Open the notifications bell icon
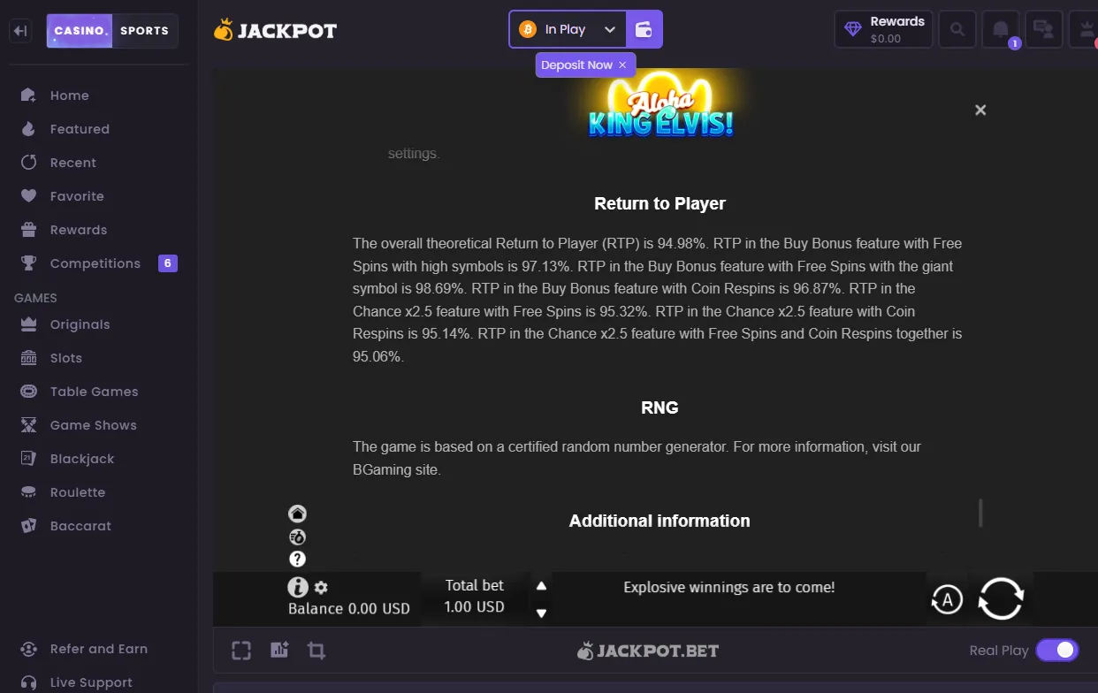Image resolution: width=1098 pixels, height=693 pixels. point(1001,29)
